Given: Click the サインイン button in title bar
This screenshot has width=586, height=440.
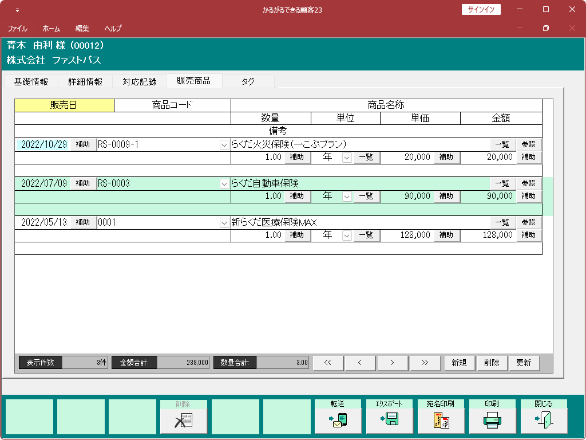Looking at the screenshot, I should 481,10.
